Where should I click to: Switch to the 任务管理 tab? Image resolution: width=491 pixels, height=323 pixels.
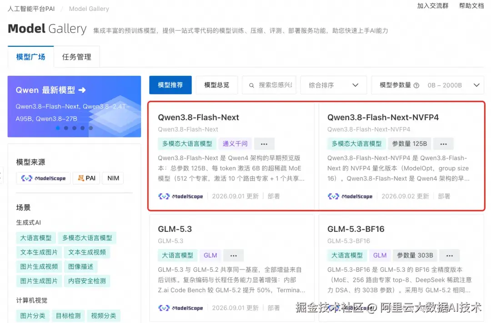pyautogui.click(x=77, y=57)
